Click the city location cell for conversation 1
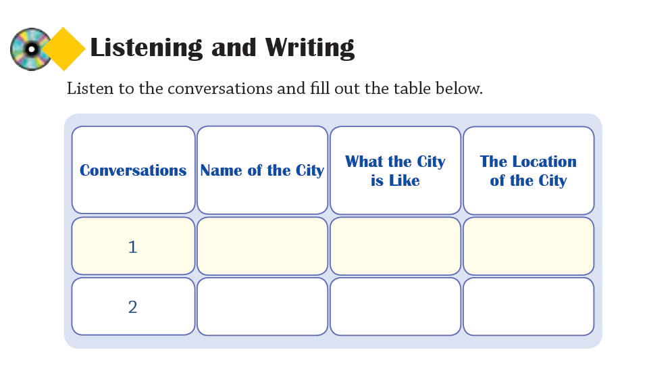Image resolution: width=672 pixels, height=371 pixels. pyautogui.click(x=528, y=247)
